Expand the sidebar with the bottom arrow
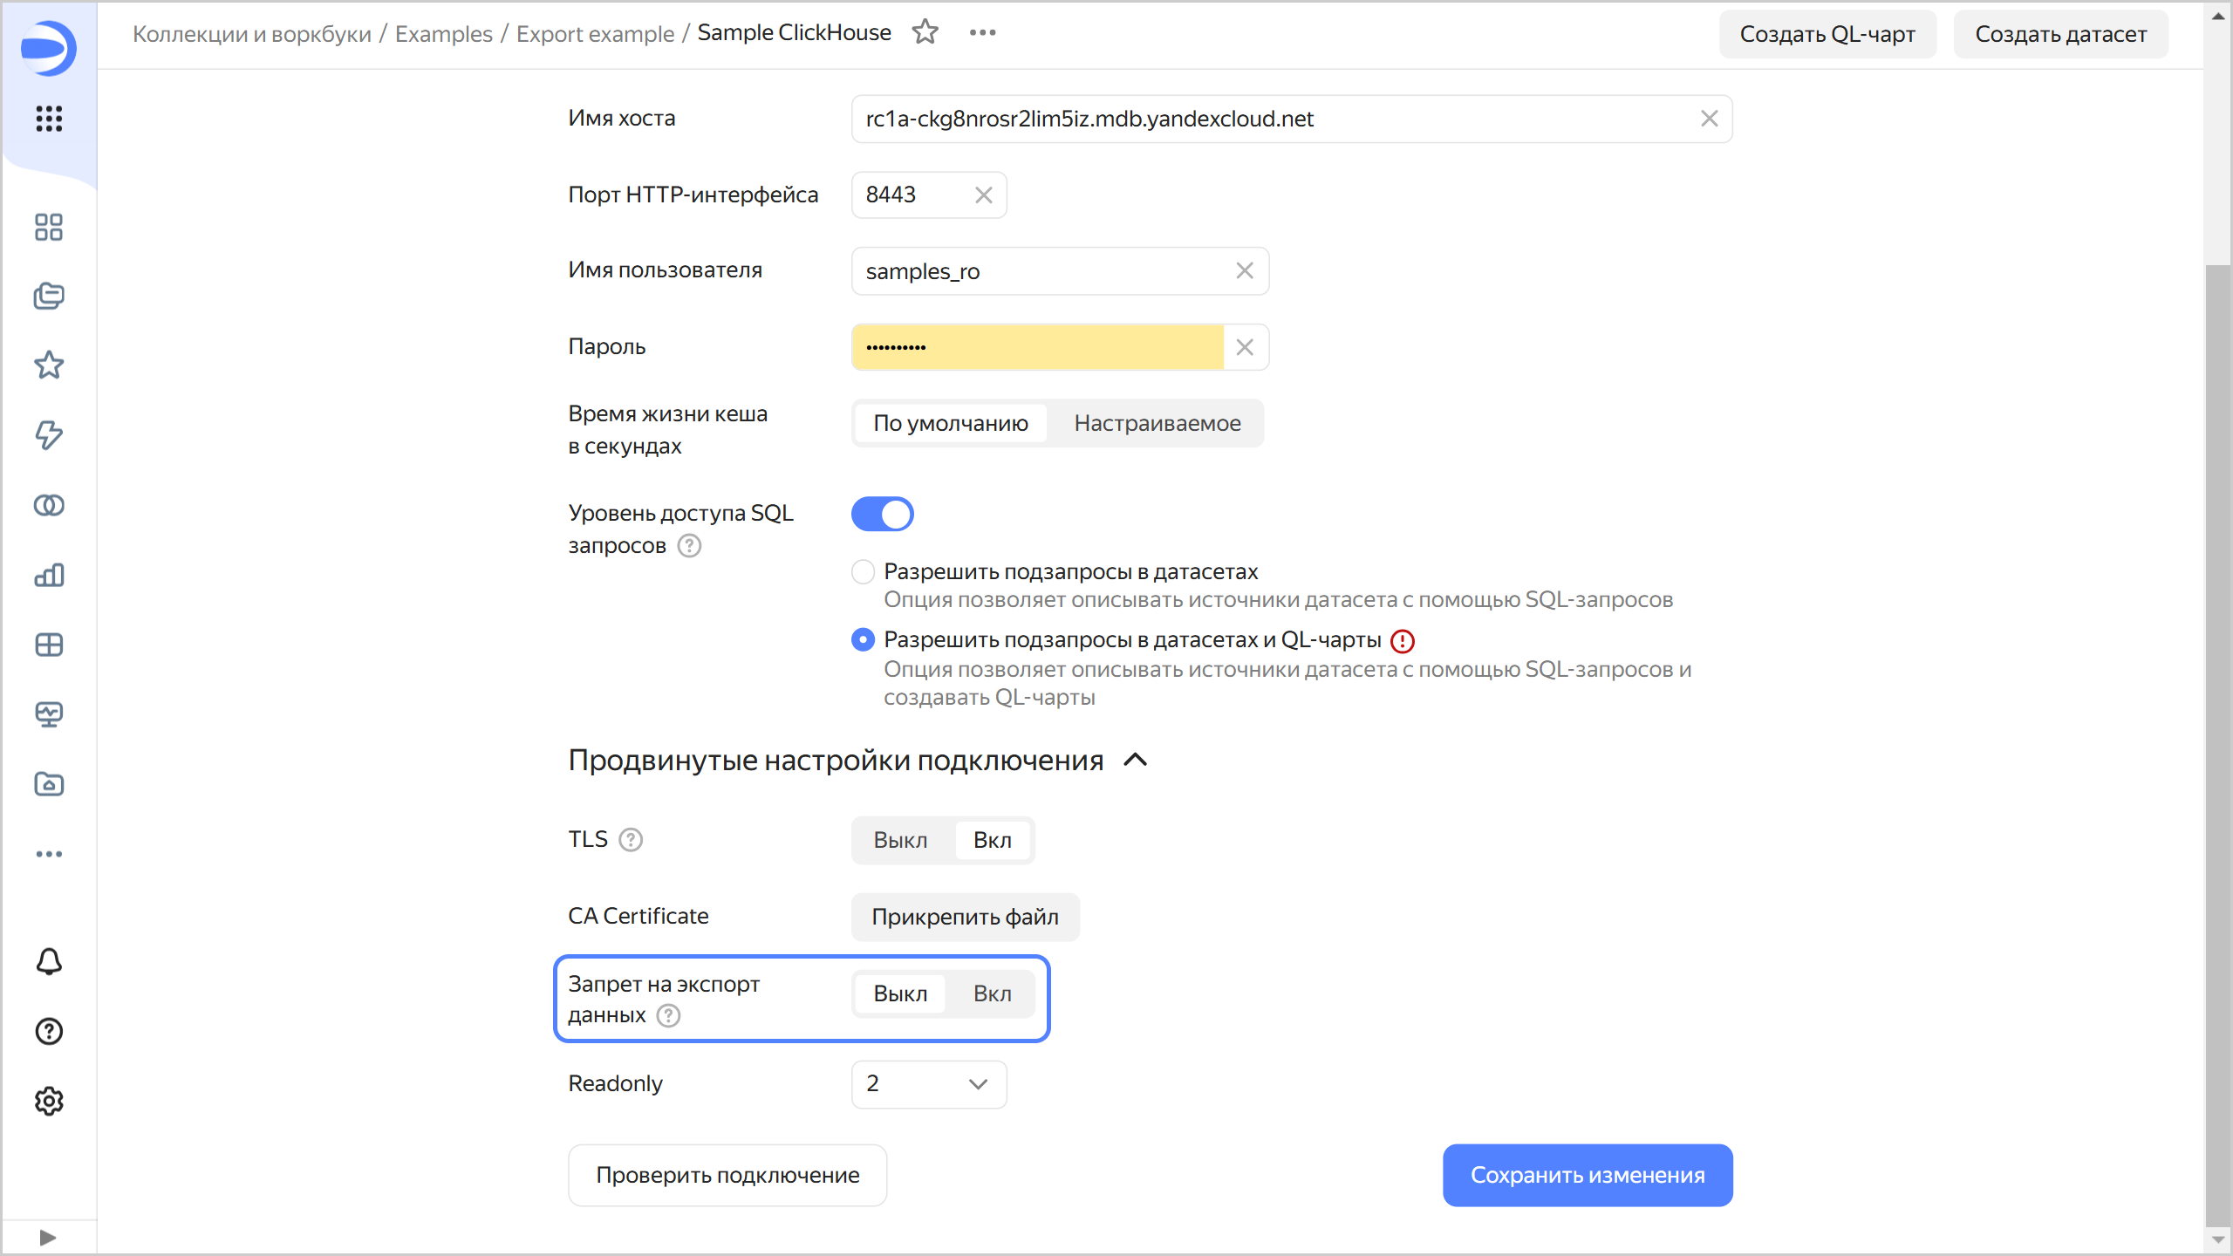Image resolution: width=2233 pixels, height=1256 pixels. coord(48,1237)
